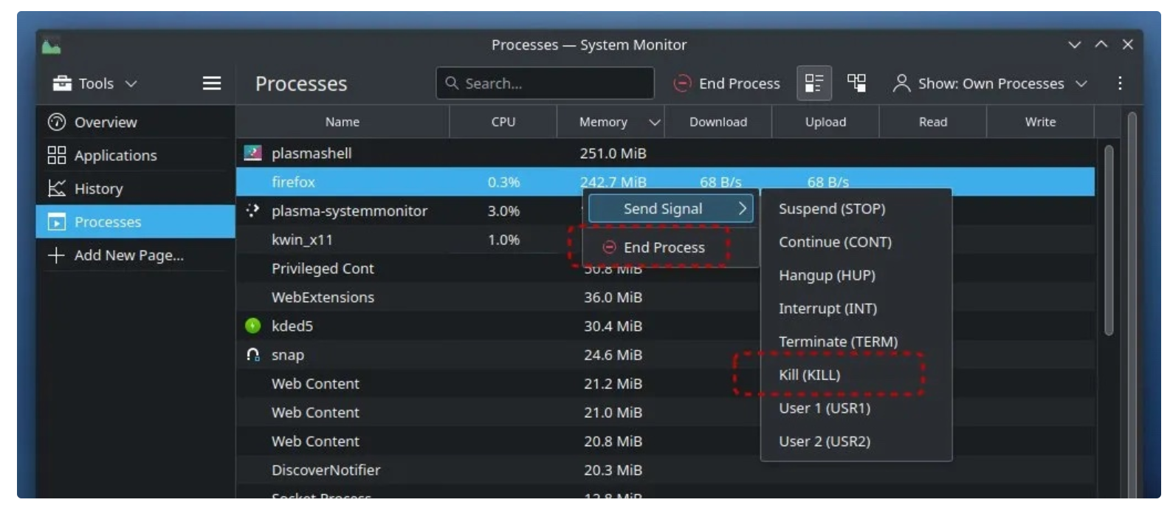The height and width of the screenshot is (508, 1170).
Task: Click the snap process icon
Action: 252,354
